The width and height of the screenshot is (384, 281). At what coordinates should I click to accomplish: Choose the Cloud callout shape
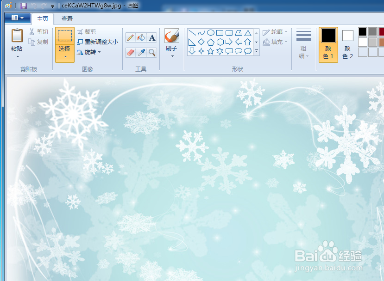click(x=248, y=51)
